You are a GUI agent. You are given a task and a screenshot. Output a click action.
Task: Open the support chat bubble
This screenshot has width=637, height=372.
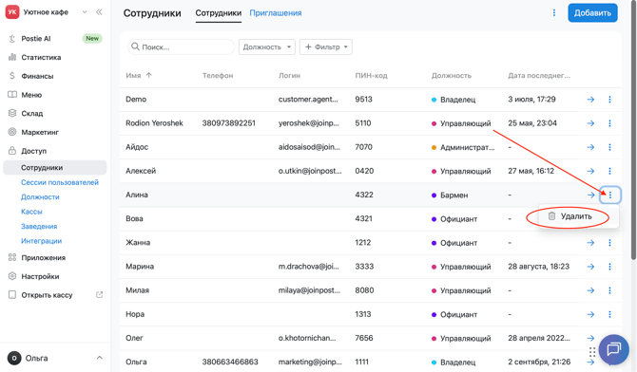pos(613,349)
